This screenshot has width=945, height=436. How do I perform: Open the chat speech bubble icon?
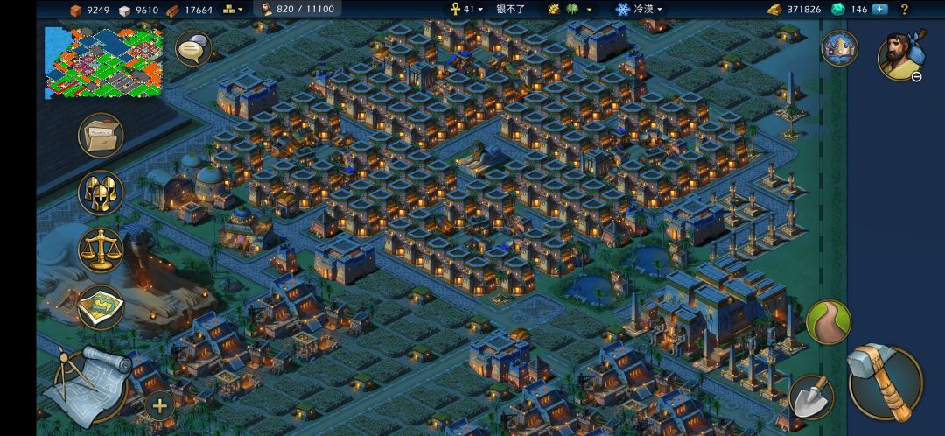coord(193,48)
